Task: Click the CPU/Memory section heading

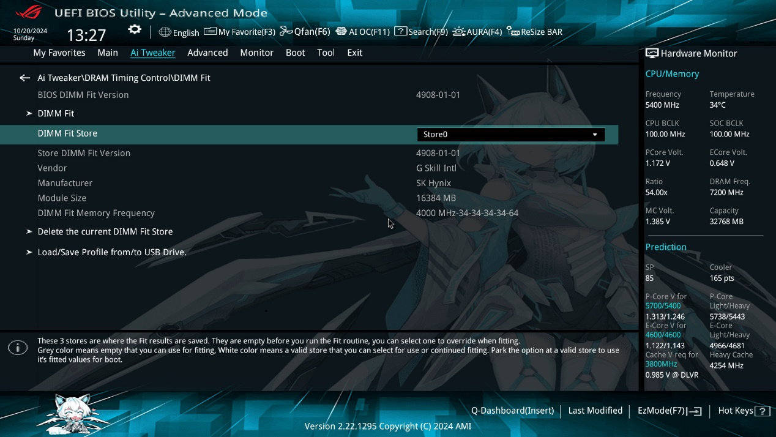Action: tap(672, 74)
